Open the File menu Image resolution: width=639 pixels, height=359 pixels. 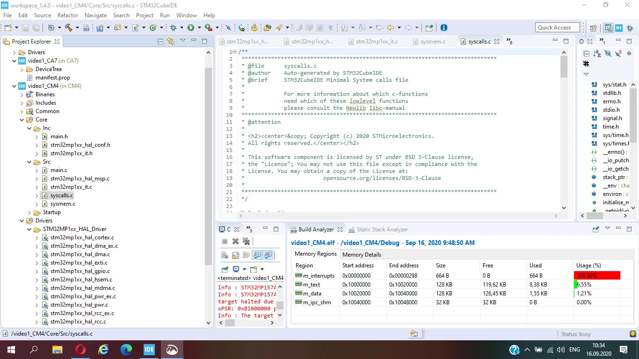(x=7, y=15)
